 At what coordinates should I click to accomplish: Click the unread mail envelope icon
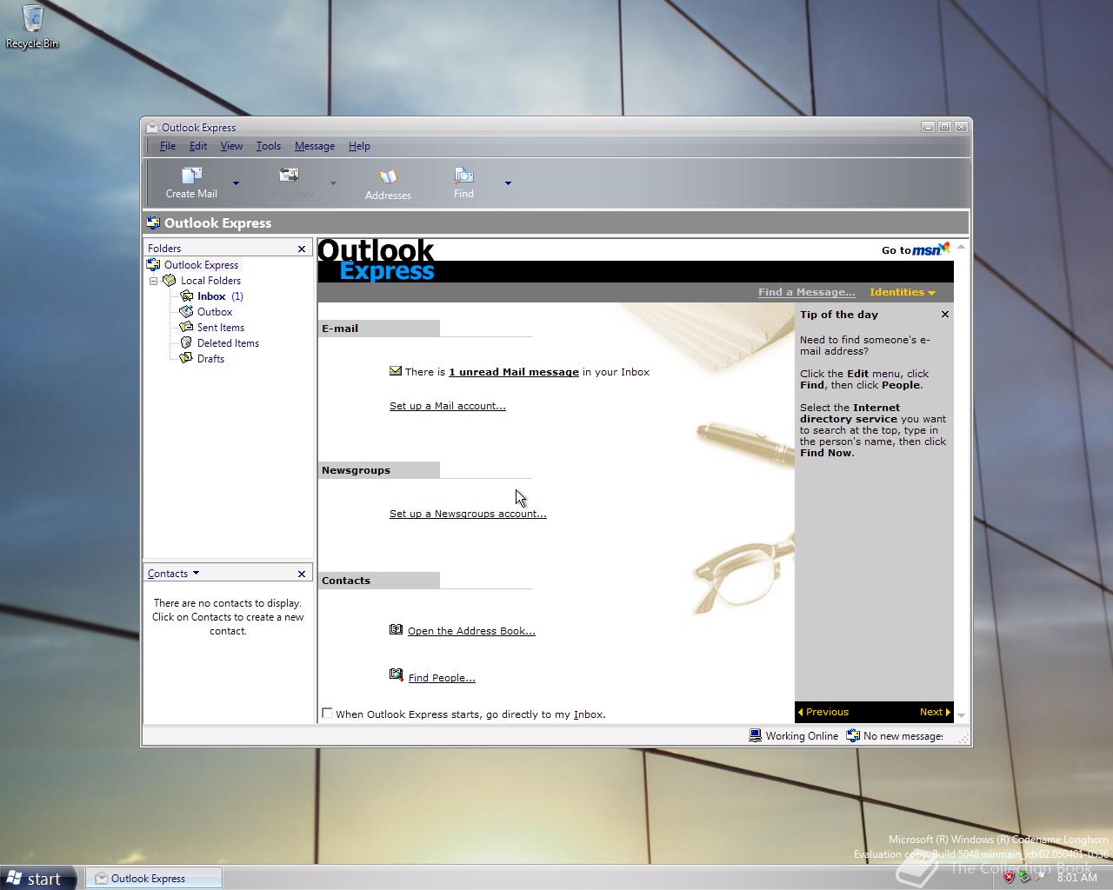pos(396,371)
